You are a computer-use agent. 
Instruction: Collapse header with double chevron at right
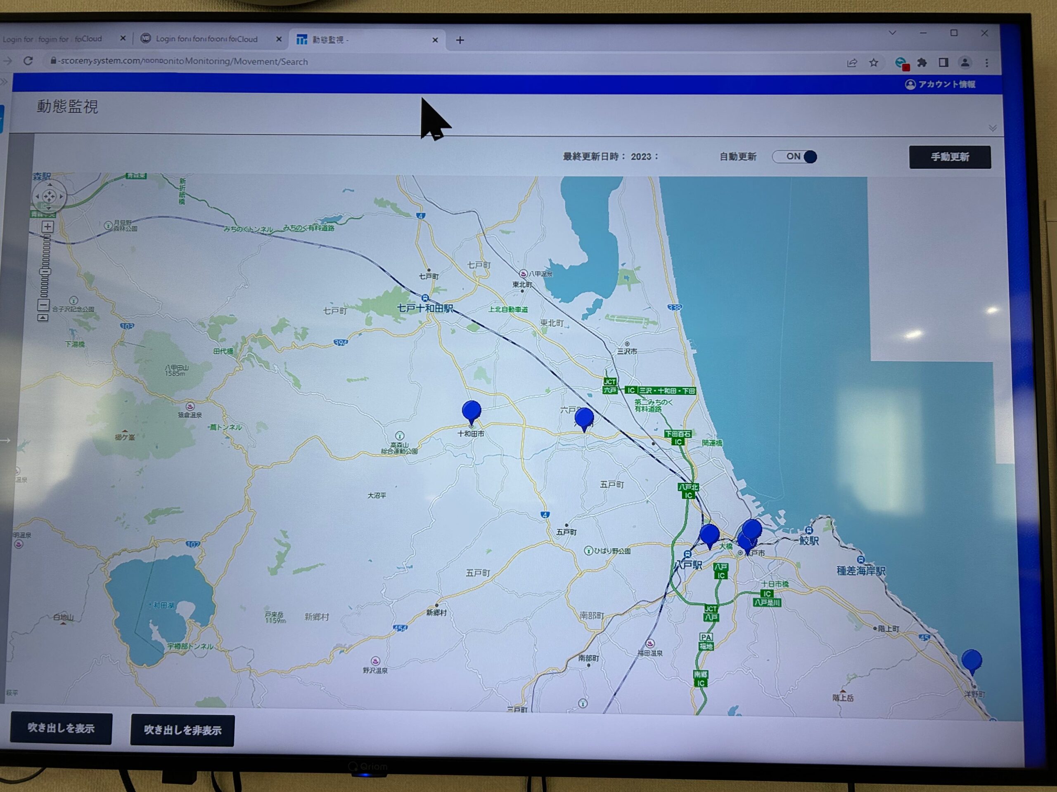click(x=993, y=128)
